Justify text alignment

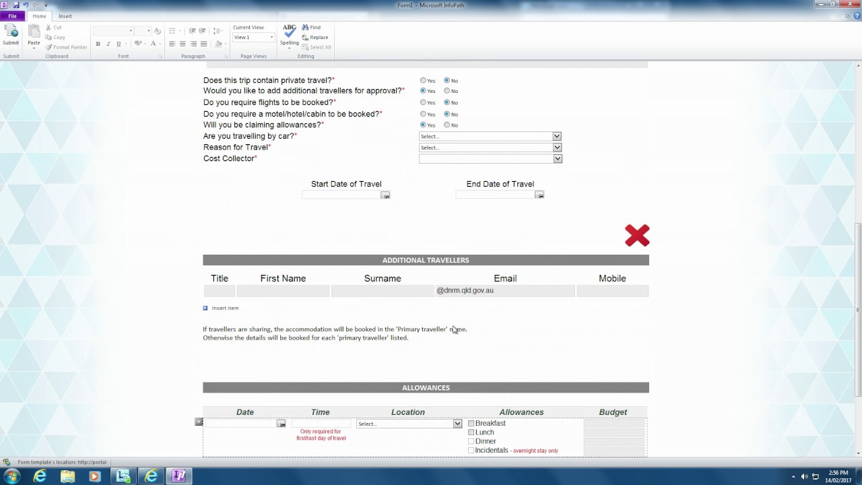pos(204,44)
